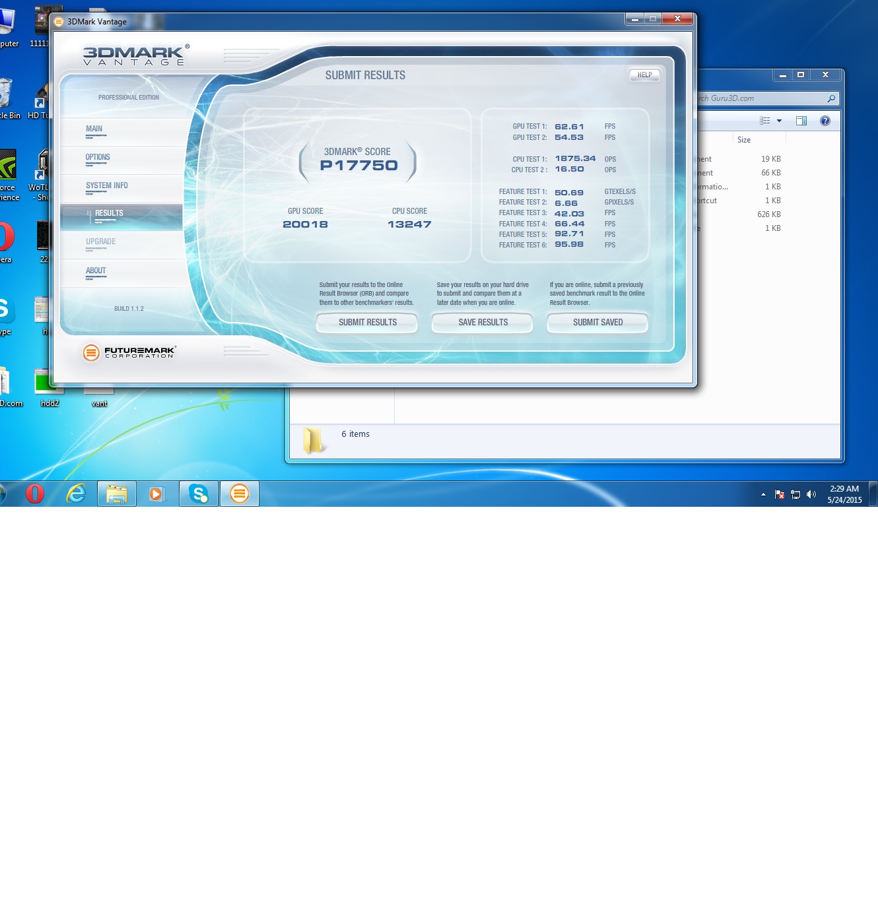Click the 3DMark Vantage title bar icon
This screenshot has width=878, height=908.
[59, 22]
